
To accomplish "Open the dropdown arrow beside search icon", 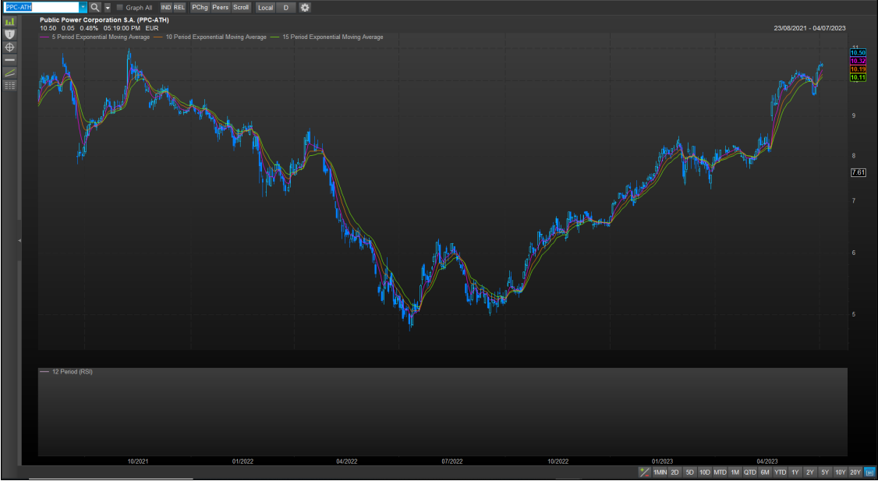I will coord(108,7).
